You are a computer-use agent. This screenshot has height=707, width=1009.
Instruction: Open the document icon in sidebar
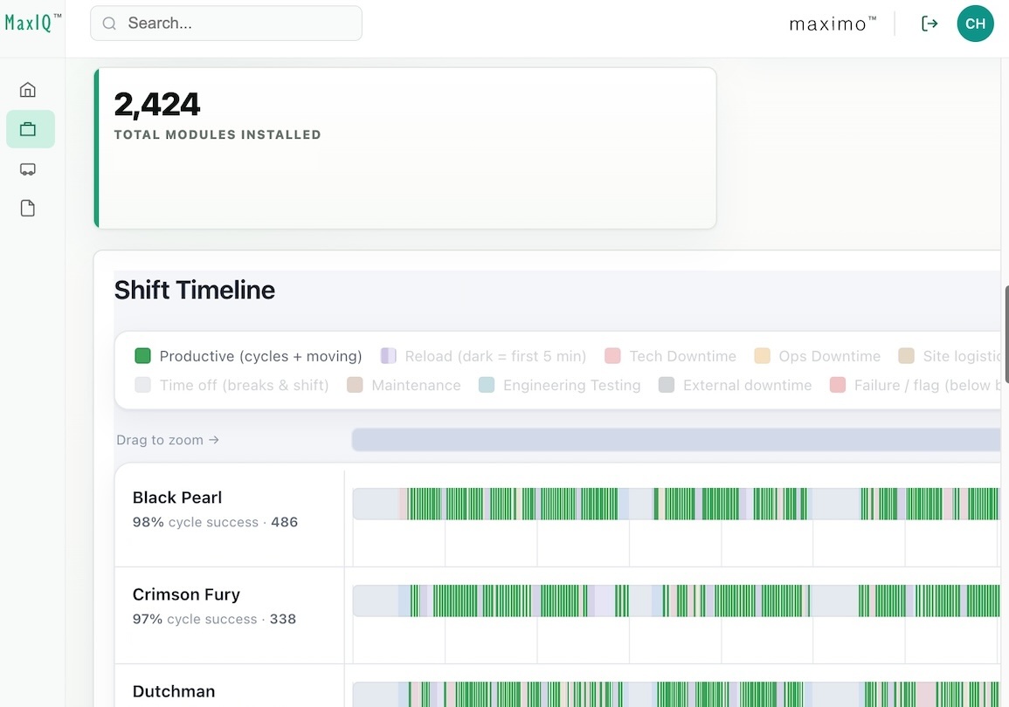tap(28, 209)
